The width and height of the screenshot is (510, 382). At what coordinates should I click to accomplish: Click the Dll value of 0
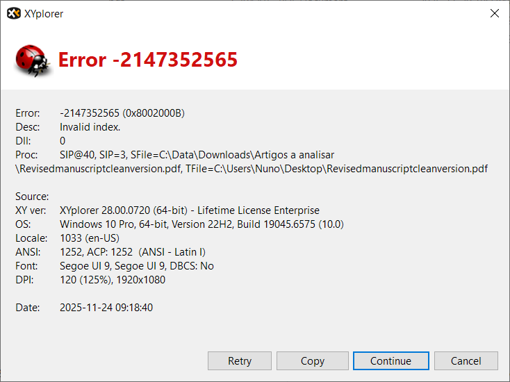pos(63,141)
